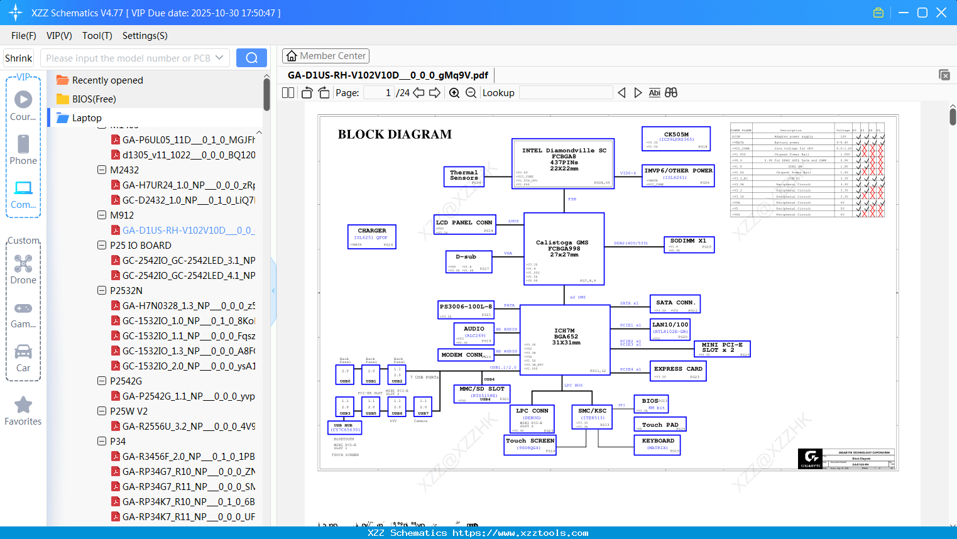Open the BIOS(Free) folder
Image resolution: width=957 pixels, height=539 pixels.
click(x=86, y=99)
